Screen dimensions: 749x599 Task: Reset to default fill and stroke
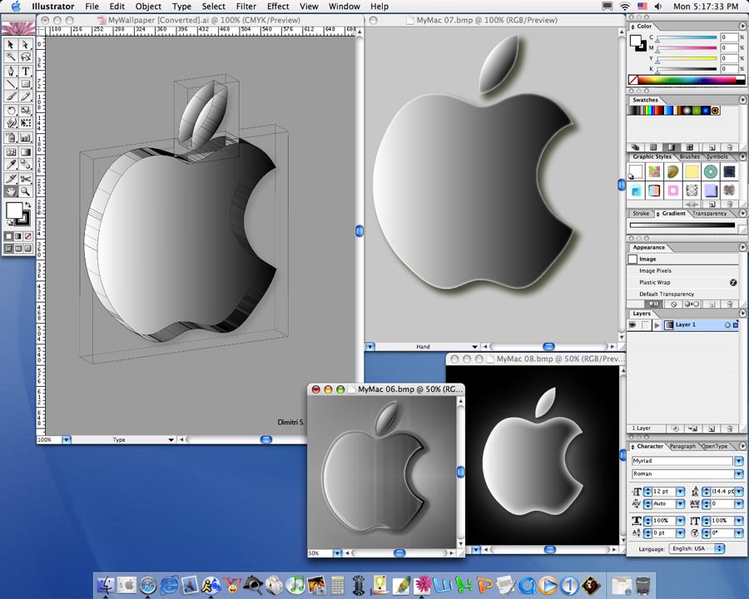coord(9,223)
